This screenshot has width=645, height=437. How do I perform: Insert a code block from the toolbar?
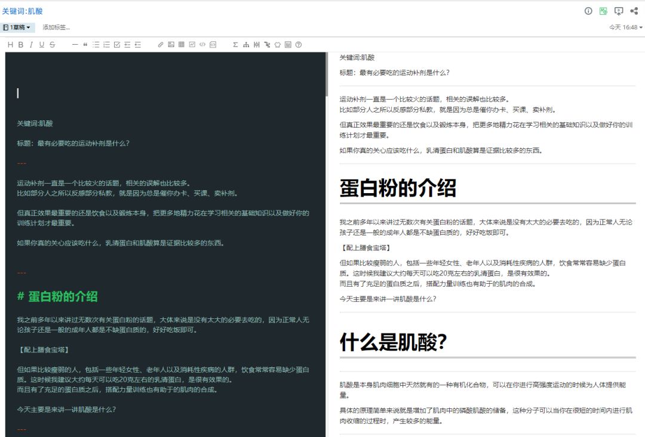[213, 45]
